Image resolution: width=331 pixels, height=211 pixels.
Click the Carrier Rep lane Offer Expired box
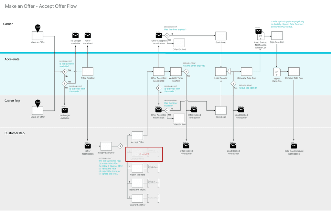tap(179, 118)
